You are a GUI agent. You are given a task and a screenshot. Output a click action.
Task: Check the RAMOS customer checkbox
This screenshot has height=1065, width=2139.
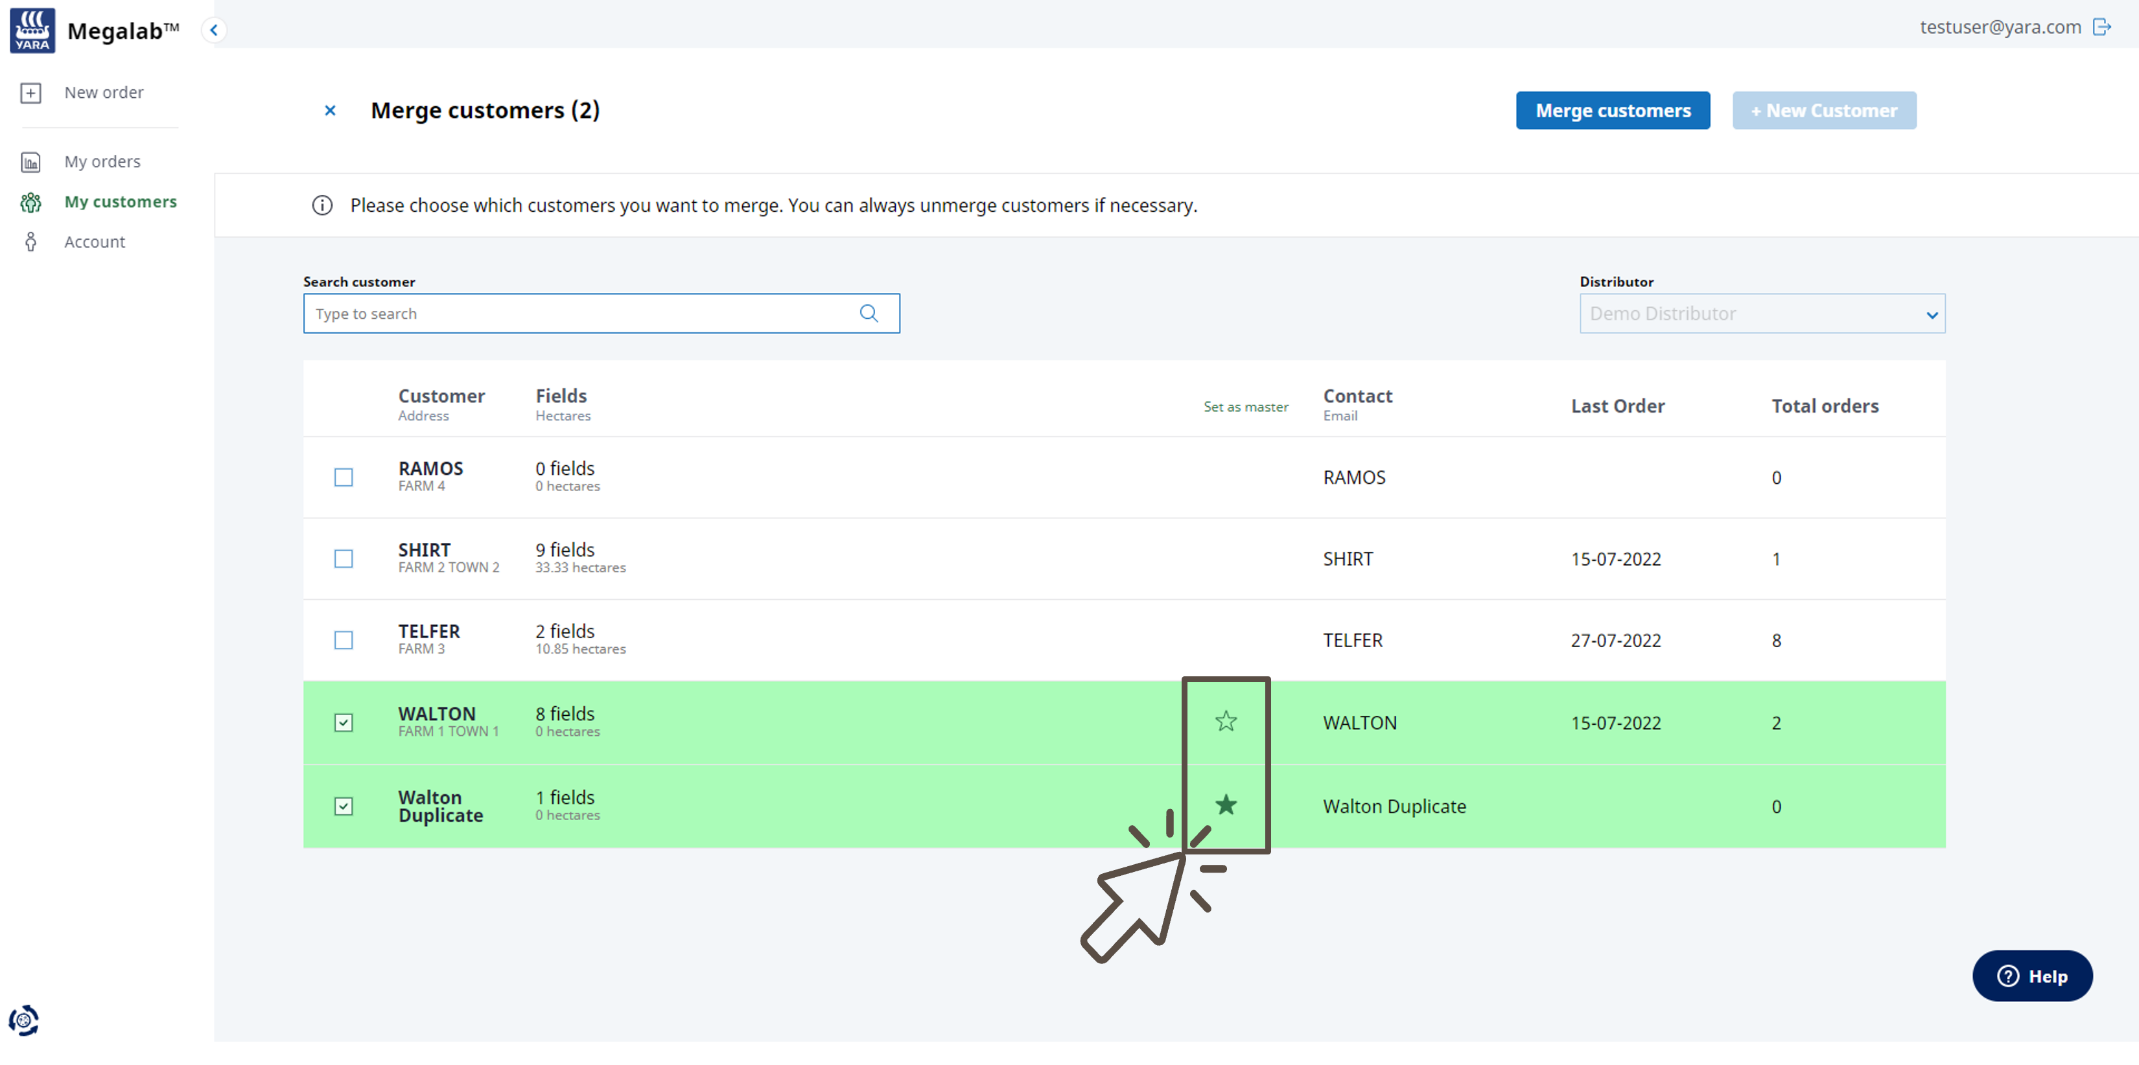click(343, 477)
